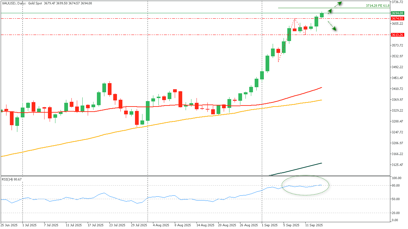
Task: Click the 3369.97 price axis label
Action: point(397,99)
